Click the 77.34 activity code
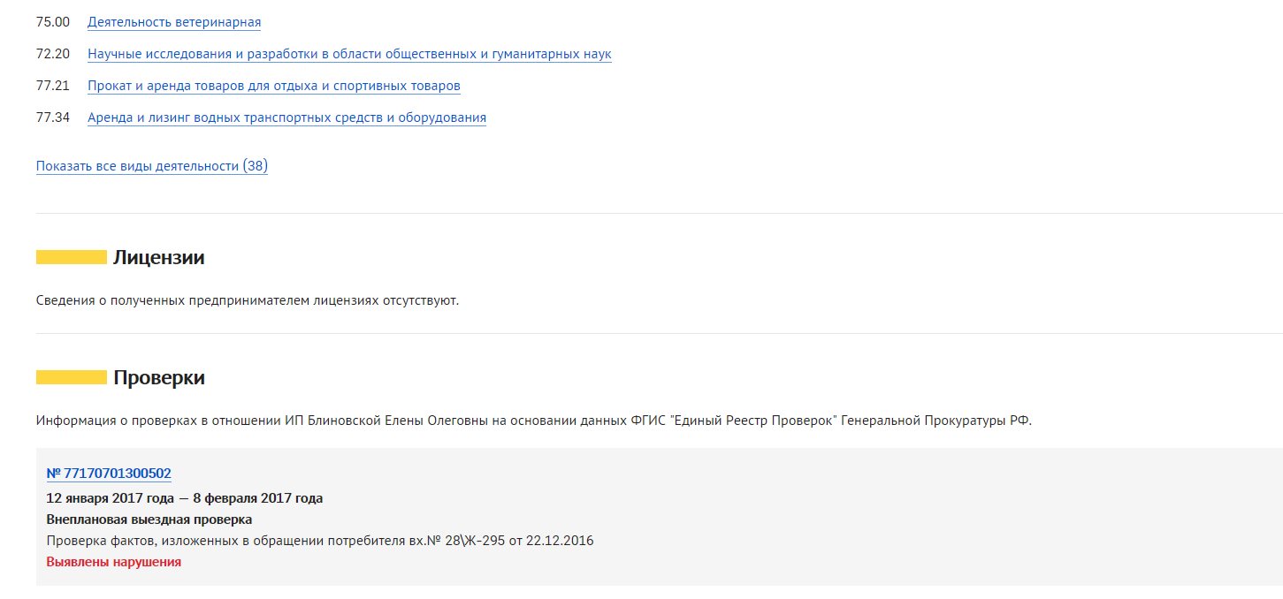1283x599 pixels. pos(52,118)
